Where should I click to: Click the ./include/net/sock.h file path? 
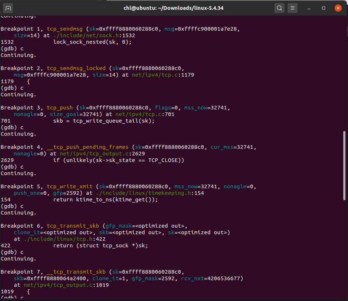tap(86, 35)
